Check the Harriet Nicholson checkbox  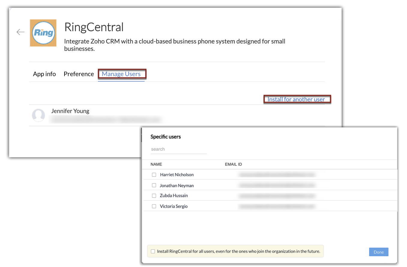[154, 175]
